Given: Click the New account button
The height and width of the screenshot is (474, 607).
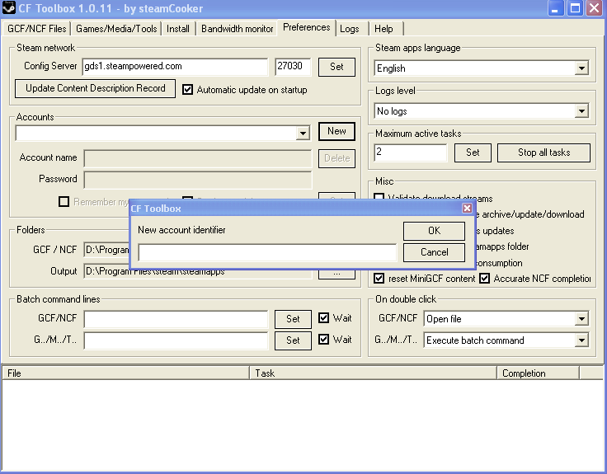Looking at the screenshot, I should pos(336,132).
